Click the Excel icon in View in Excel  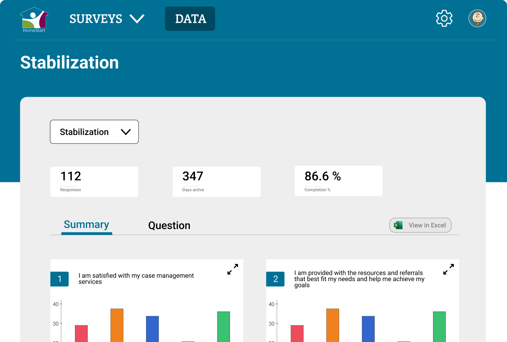398,225
